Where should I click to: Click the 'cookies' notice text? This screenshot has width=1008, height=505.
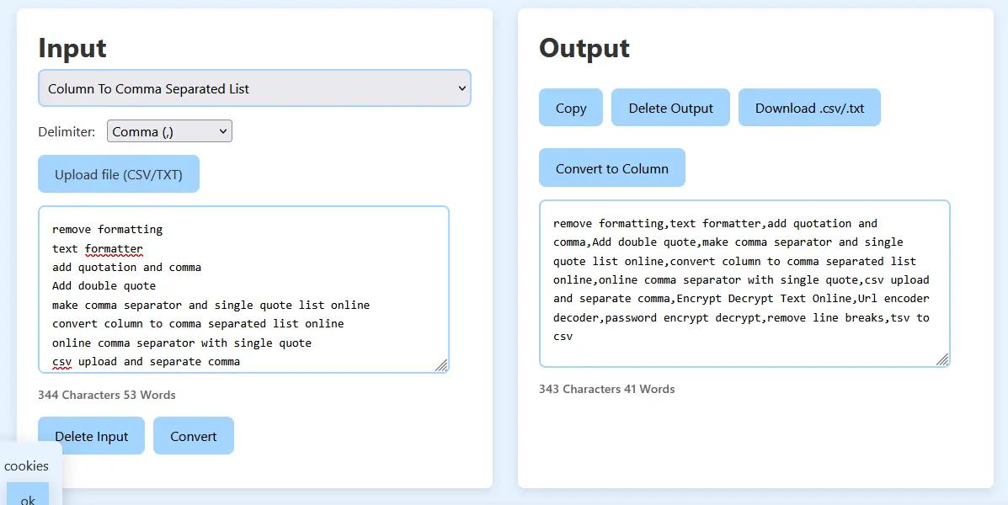tap(26, 465)
